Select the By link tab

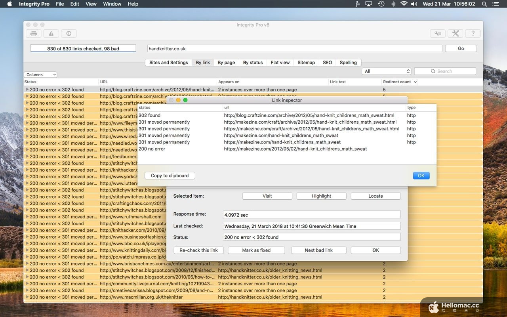(203, 63)
